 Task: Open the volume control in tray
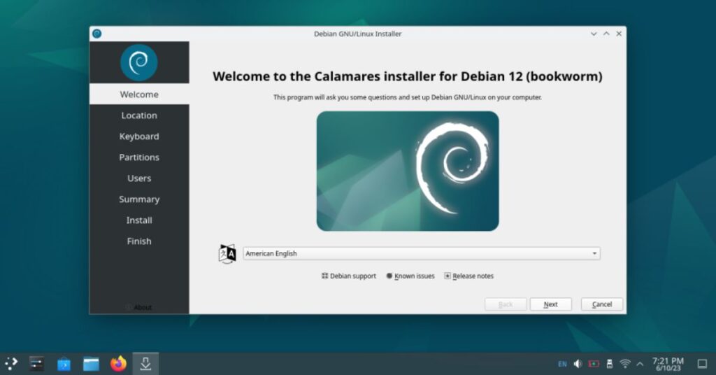(578, 364)
